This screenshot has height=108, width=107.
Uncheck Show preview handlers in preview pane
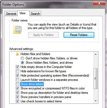pos(17,97)
